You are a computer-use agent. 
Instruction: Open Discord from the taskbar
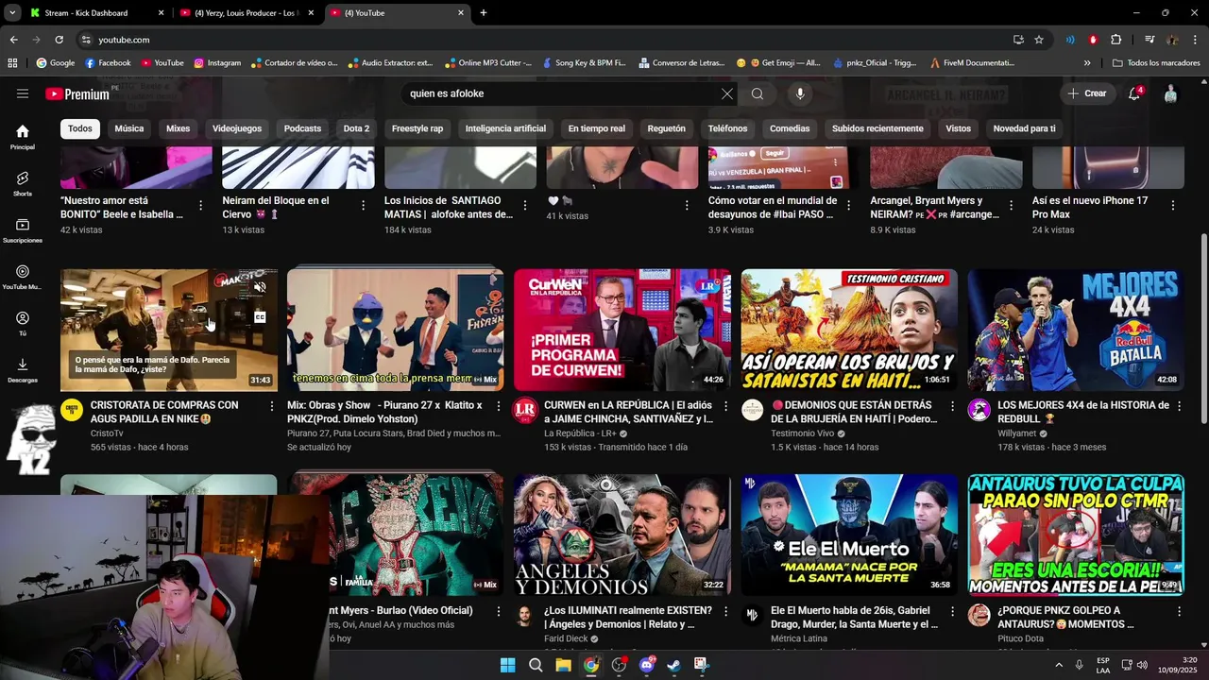(646, 665)
